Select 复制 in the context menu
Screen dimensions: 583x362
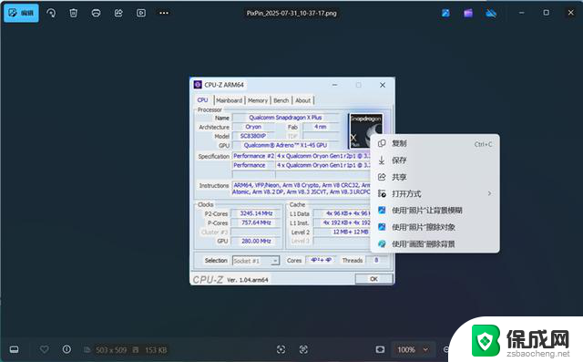tap(435, 143)
